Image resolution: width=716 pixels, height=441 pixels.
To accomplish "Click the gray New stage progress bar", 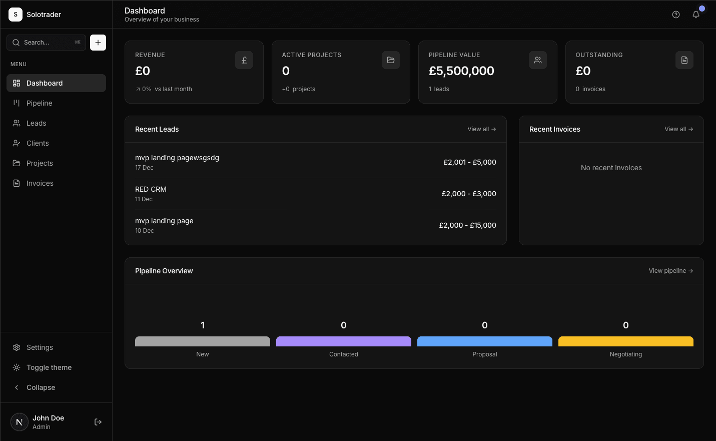I will (x=202, y=341).
